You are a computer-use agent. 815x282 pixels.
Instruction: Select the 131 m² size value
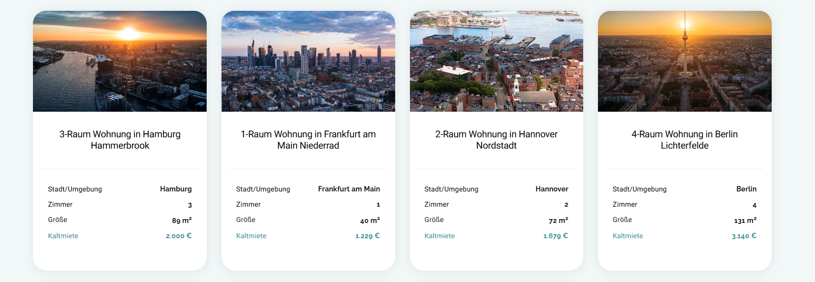pyautogui.click(x=745, y=220)
